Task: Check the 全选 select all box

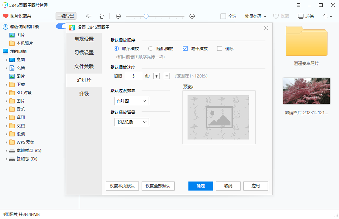Action: coord(223,16)
